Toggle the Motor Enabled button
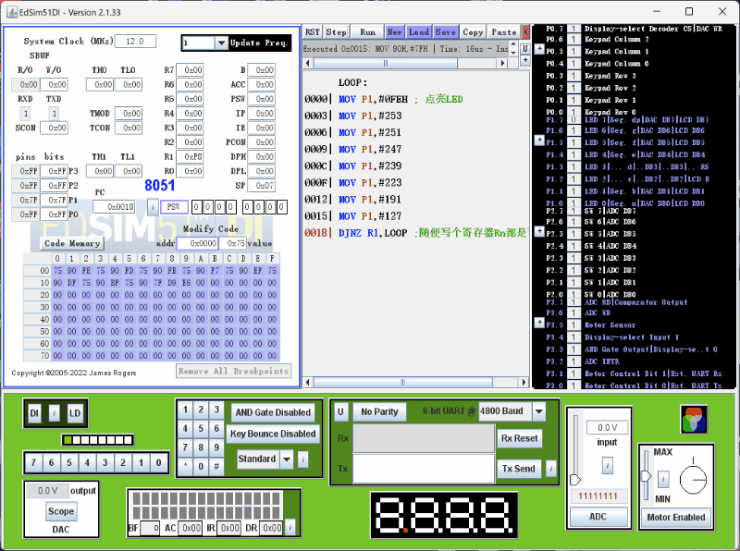This screenshot has width=740, height=551. 675,518
